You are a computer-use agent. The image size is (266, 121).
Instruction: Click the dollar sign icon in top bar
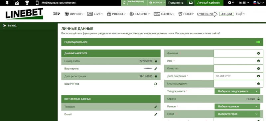pyautogui.click(x=7, y=3)
